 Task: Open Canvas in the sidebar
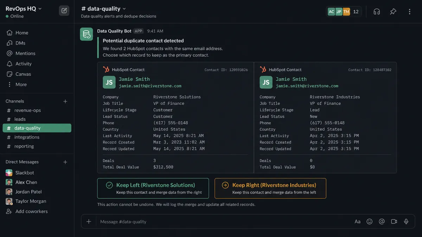(x=19, y=74)
